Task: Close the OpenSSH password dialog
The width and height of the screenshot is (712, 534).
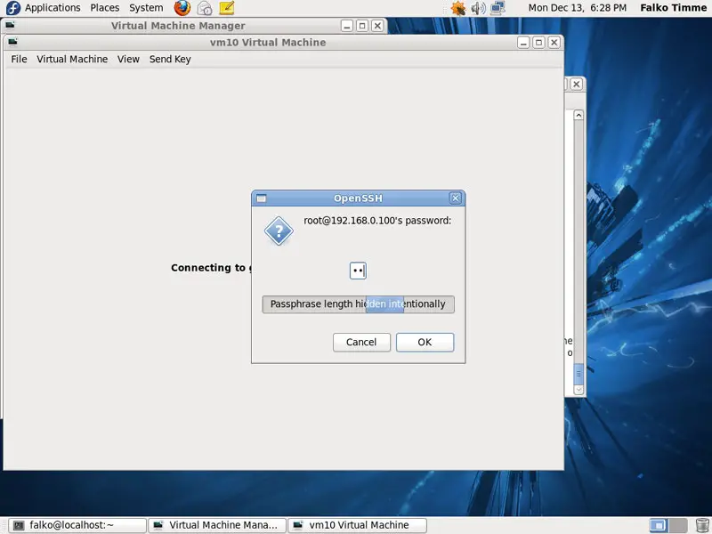Action: pos(456,198)
